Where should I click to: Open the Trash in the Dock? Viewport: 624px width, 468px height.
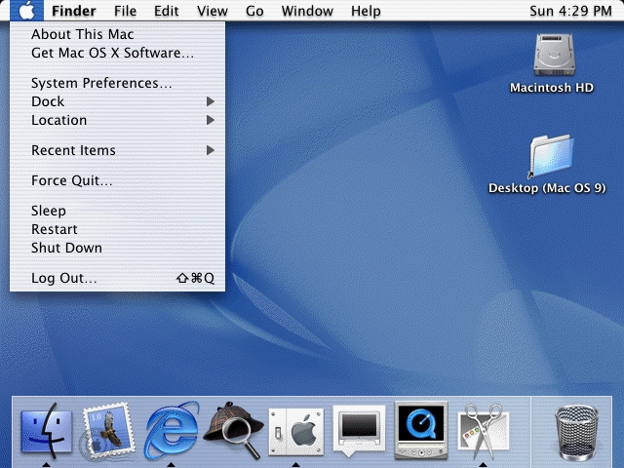click(576, 432)
